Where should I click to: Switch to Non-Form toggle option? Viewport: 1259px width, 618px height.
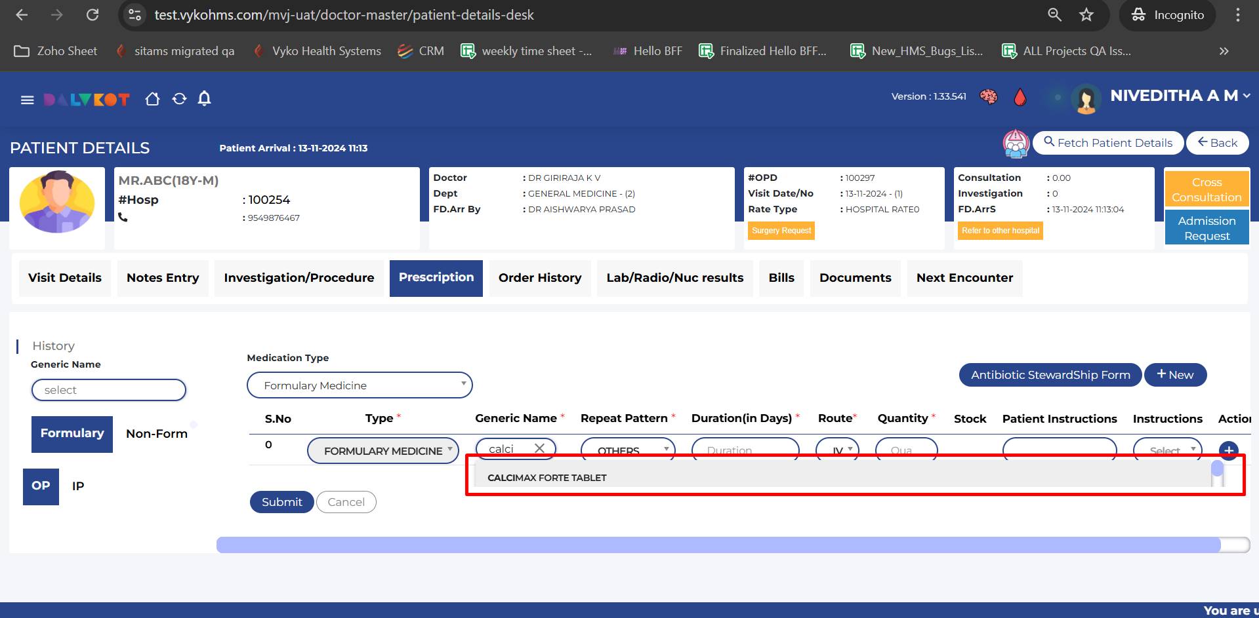[157, 434]
